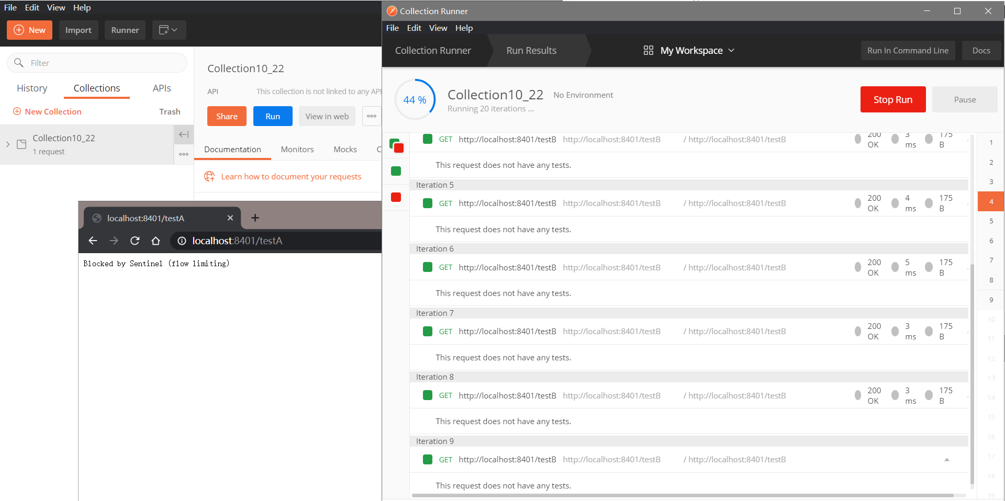Click the folder icon beside Collection10_22
This screenshot has width=1005, height=501.
(21, 144)
